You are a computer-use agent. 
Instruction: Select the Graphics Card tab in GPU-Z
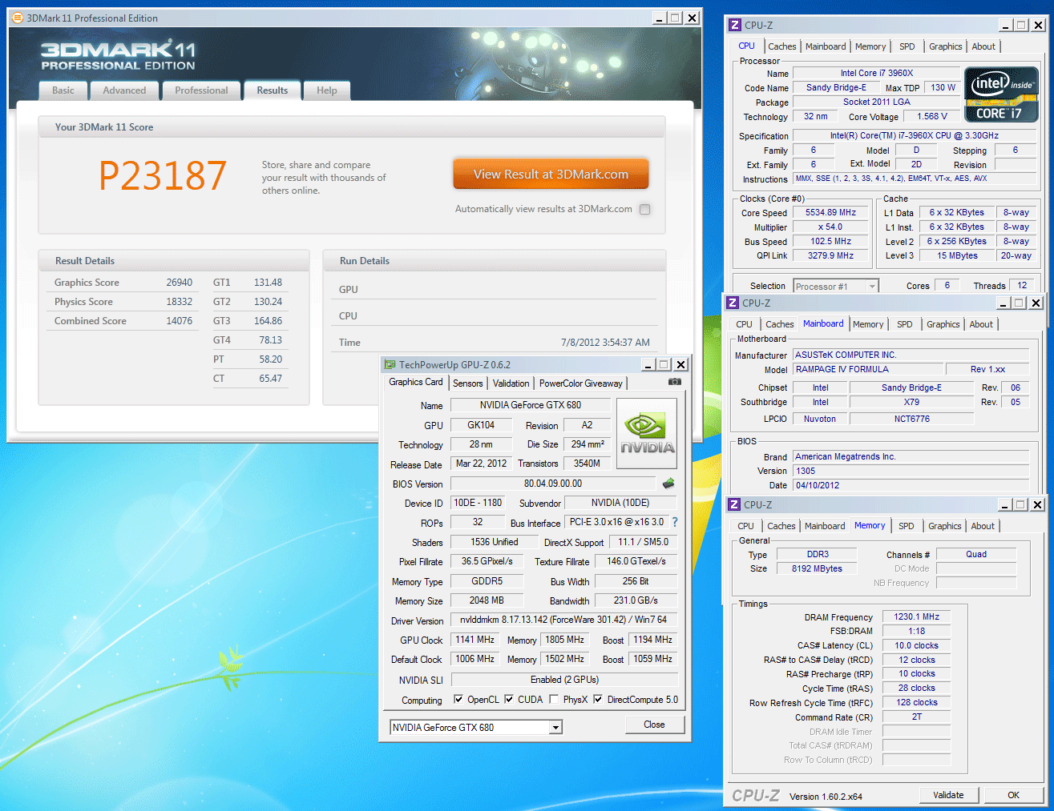(416, 382)
